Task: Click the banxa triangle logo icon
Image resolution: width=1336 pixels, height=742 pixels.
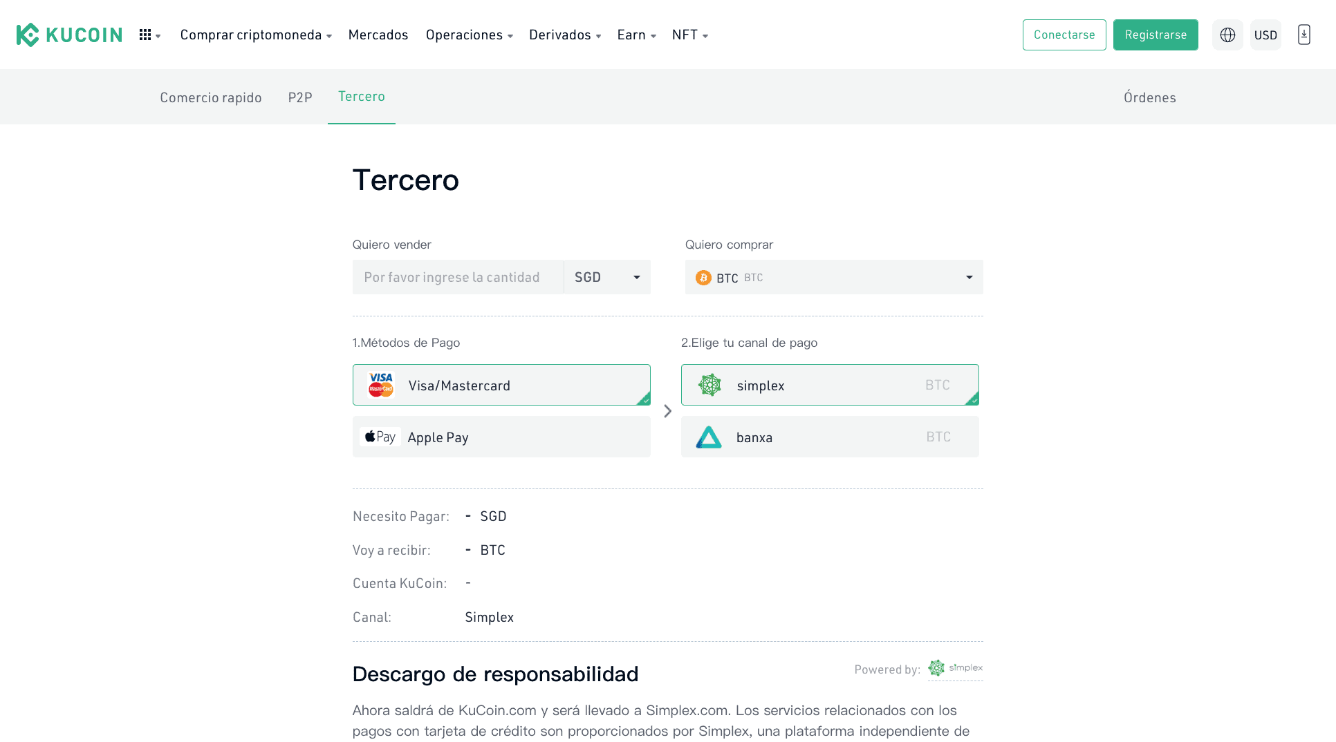Action: click(x=709, y=437)
